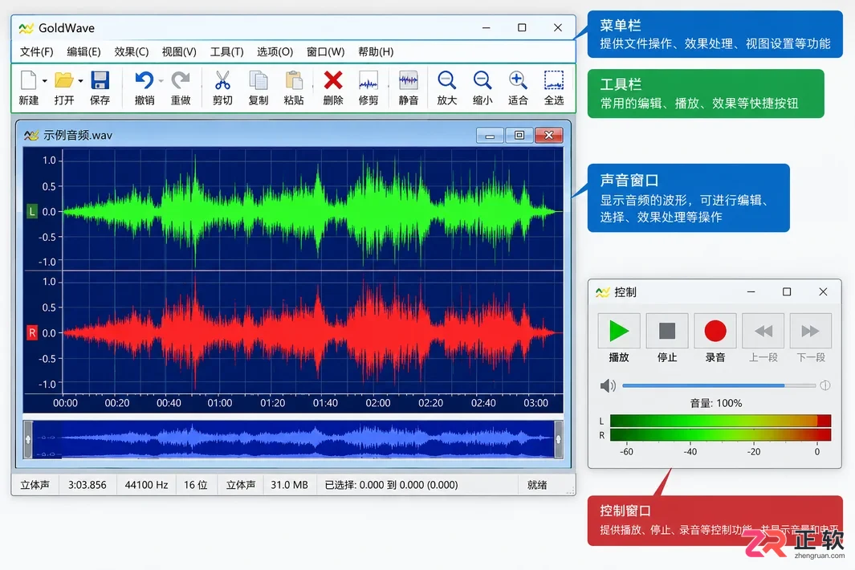855x570 pixels.
Task: Jump back with the 上一段 button
Action: click(763, 331)
